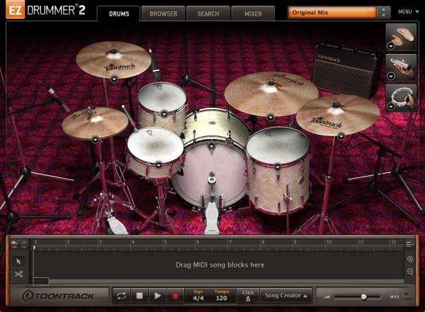Viewport: 425px width, 312px height.
Task: Select the hand claps percussion instrument
Action: click(x=401, y=35)
